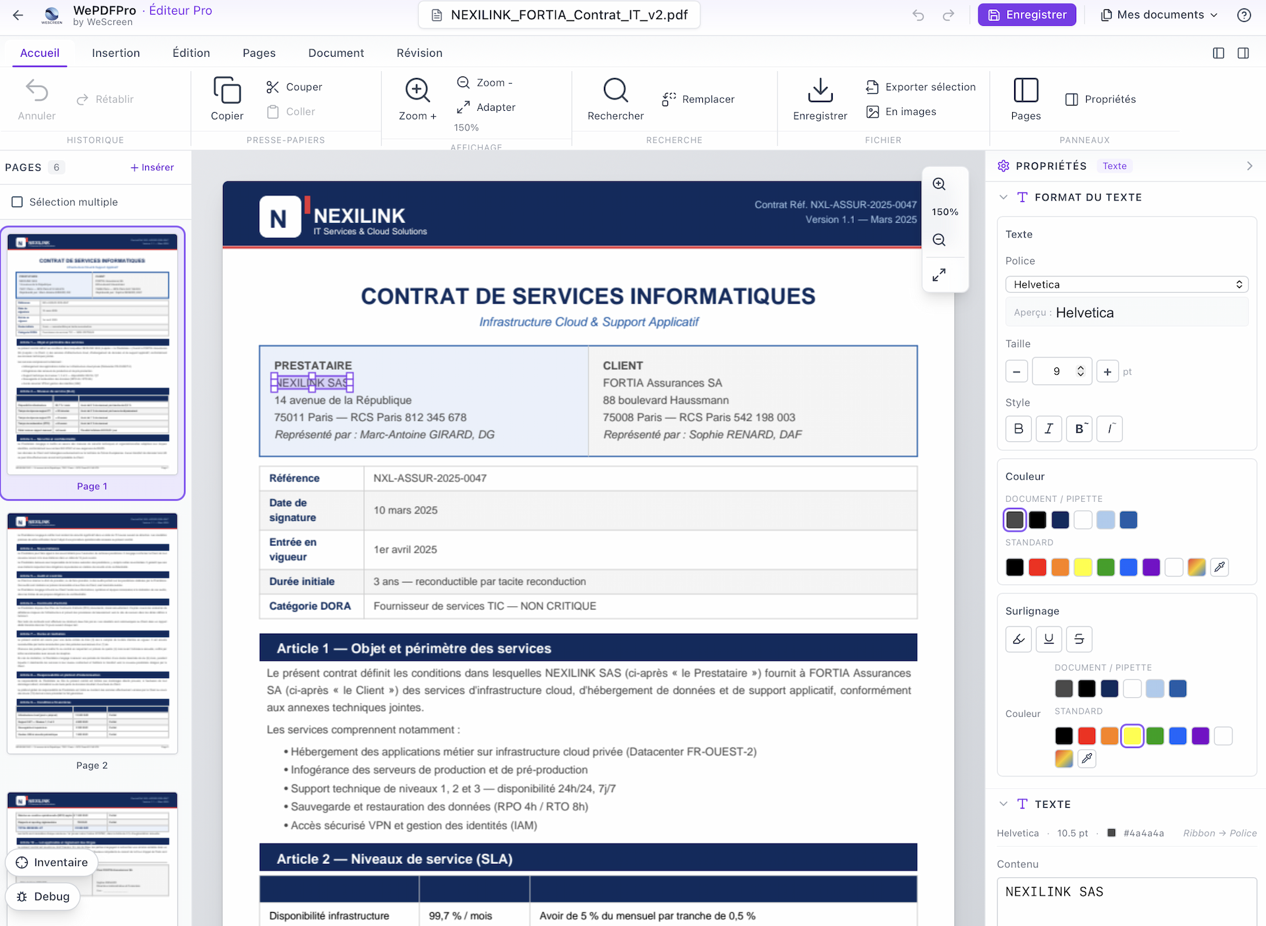The width and height of the screenshot is (1266, 926).
Task: Click the Contenu text field
Action: click(1126, 901)
